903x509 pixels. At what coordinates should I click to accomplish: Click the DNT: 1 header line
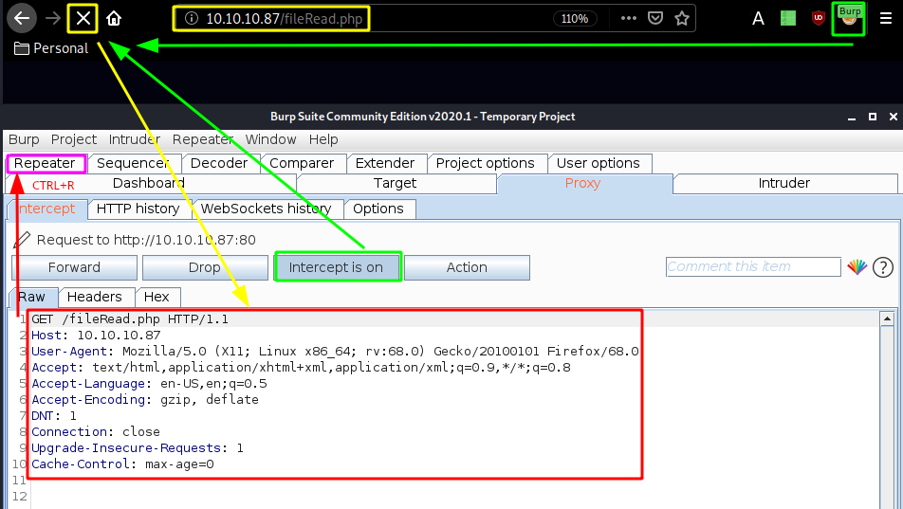pos(54,416)
